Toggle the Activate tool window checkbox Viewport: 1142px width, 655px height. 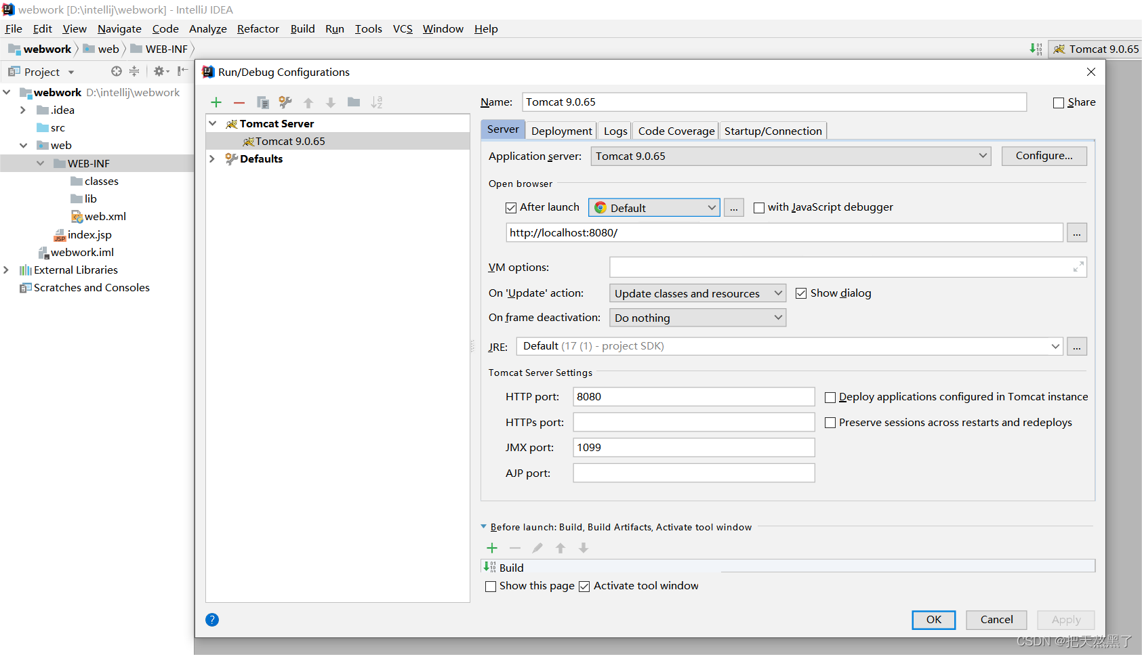pyautogui.click(x=584, y=587)
